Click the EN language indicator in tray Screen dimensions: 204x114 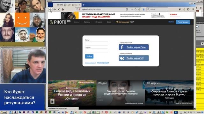tap(185, 112)
